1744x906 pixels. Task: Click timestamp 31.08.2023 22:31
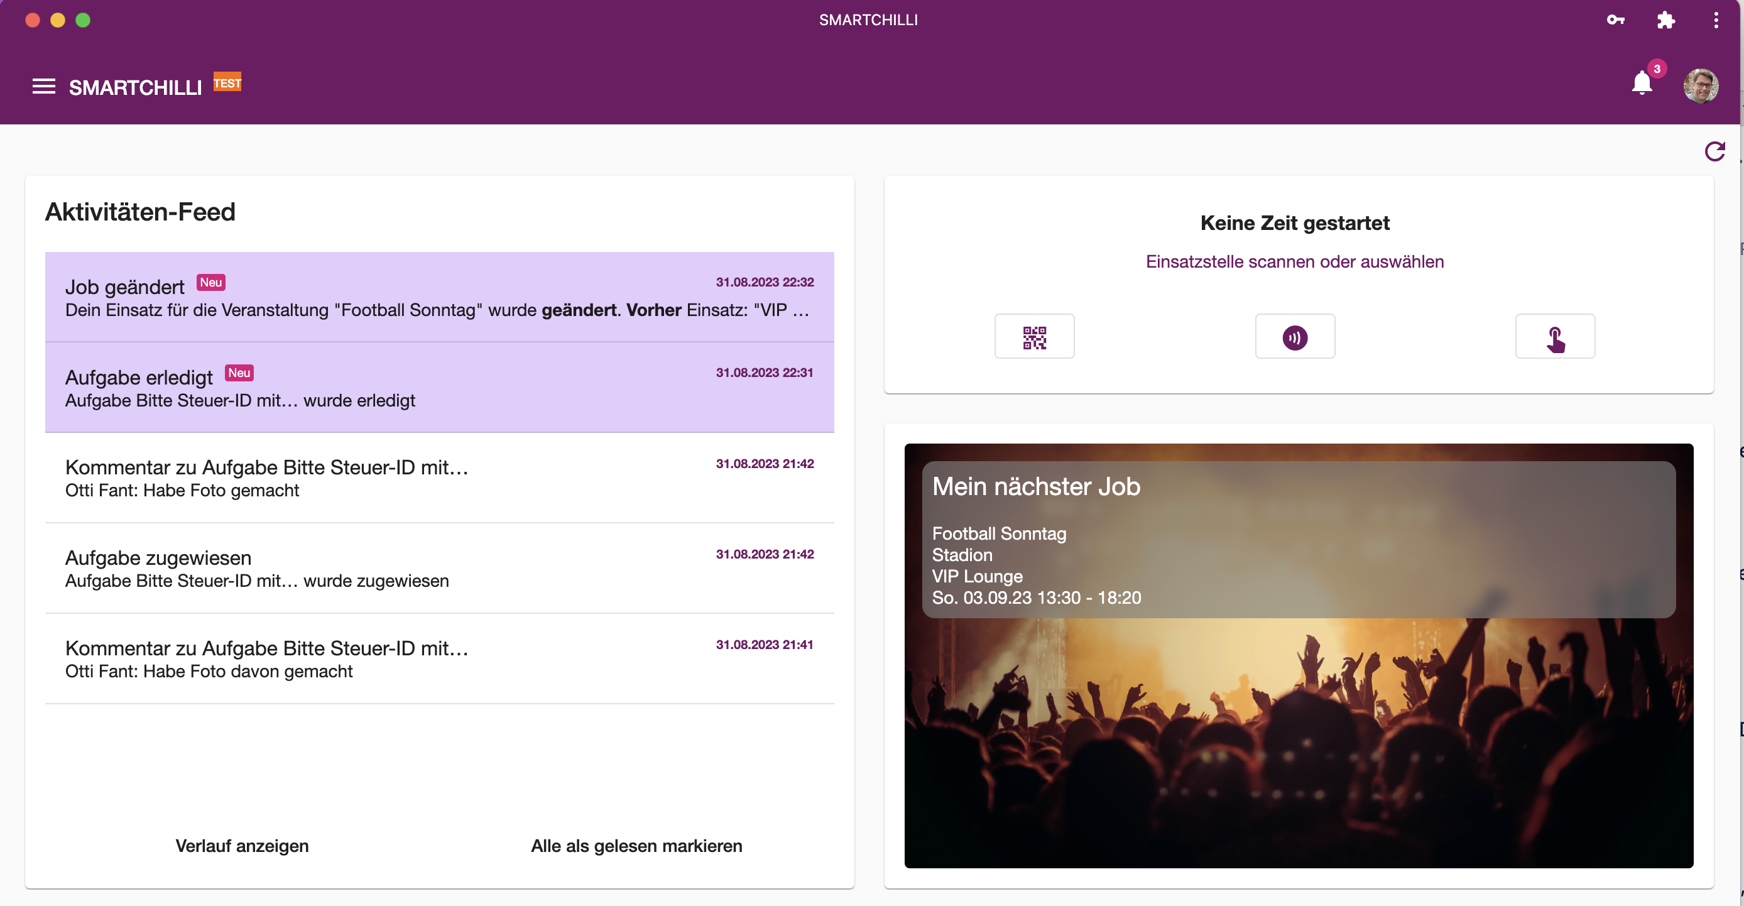[765, 373]
